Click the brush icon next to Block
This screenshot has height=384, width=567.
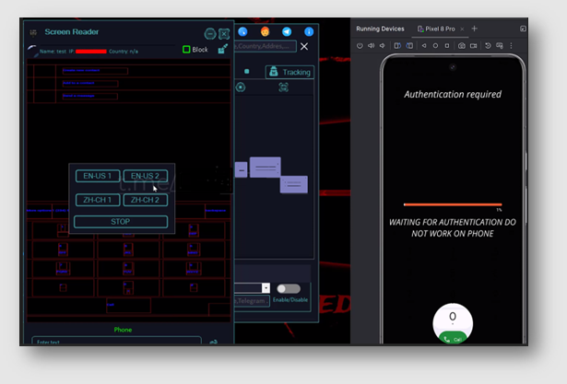222,50
